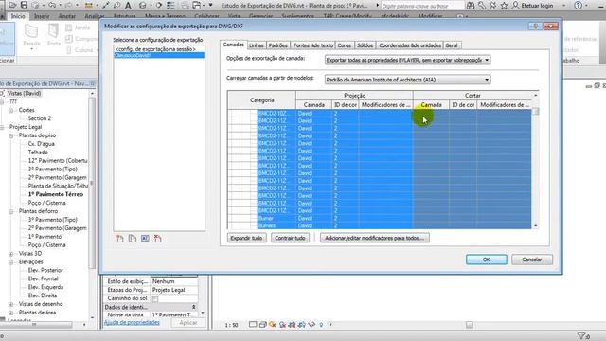Select Elev. Frontal in project browser

43,278
